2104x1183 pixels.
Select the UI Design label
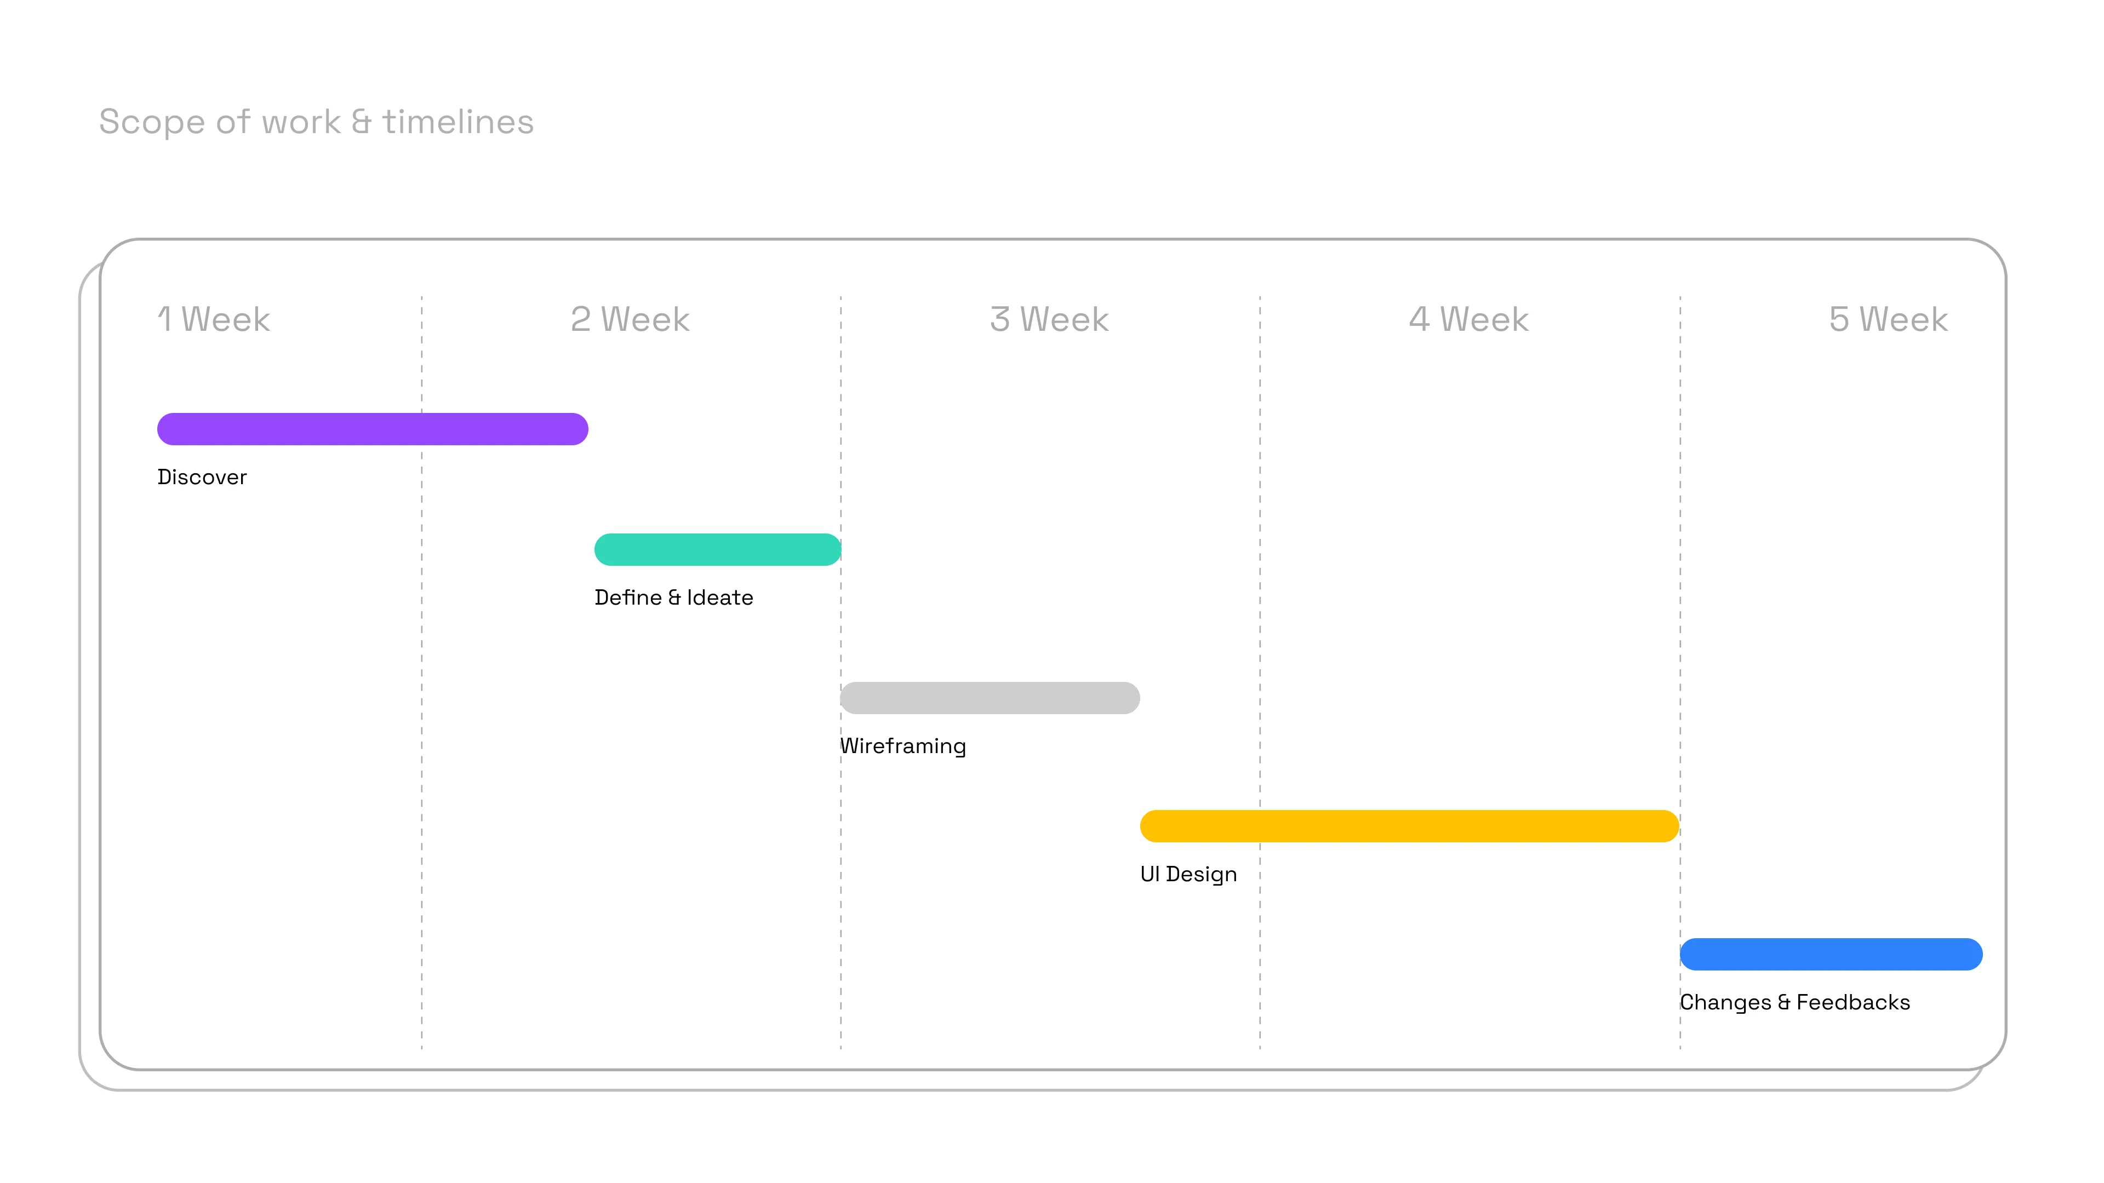(1187, 875)
